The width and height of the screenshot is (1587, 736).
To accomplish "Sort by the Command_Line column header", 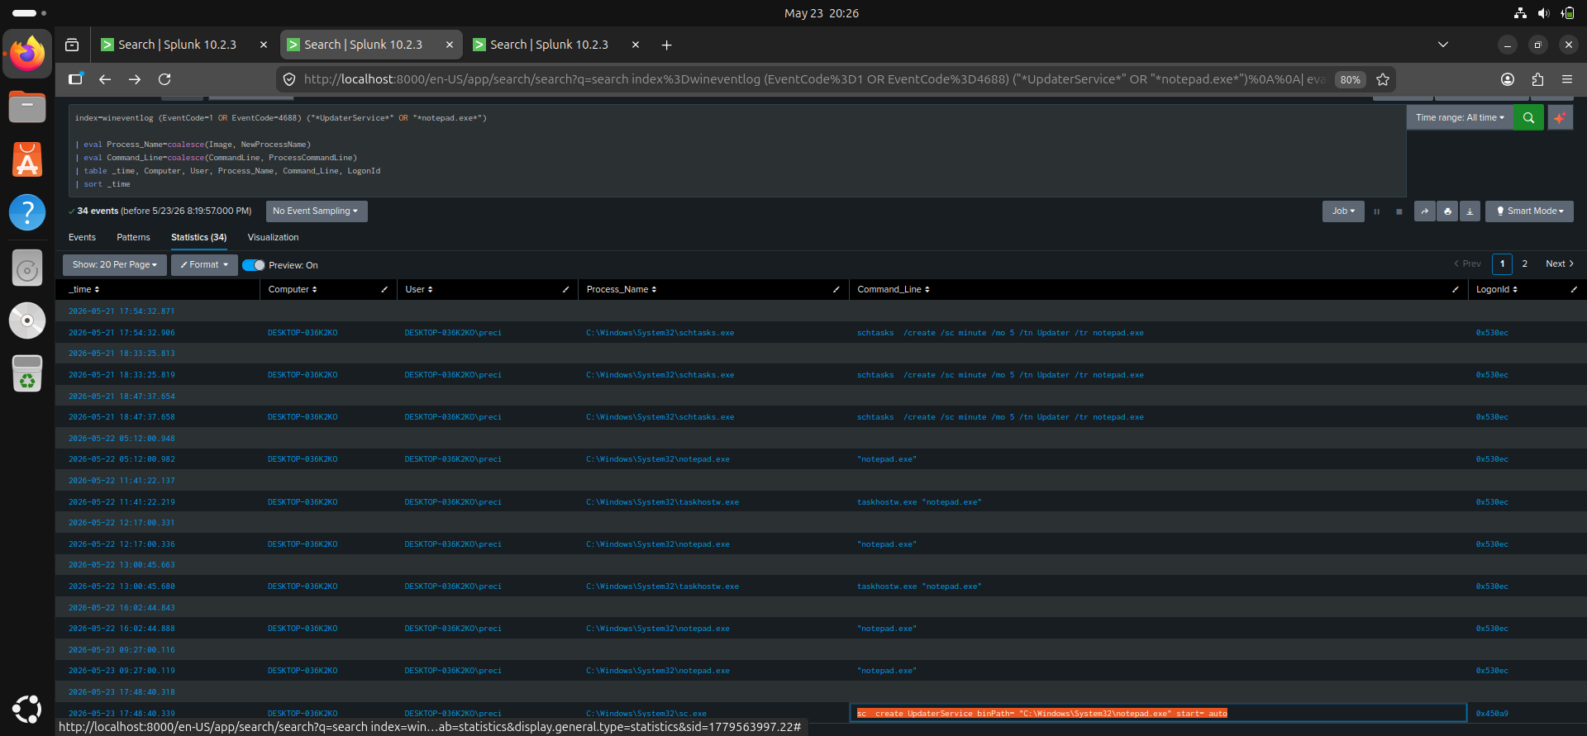I will tap(894, 290).
